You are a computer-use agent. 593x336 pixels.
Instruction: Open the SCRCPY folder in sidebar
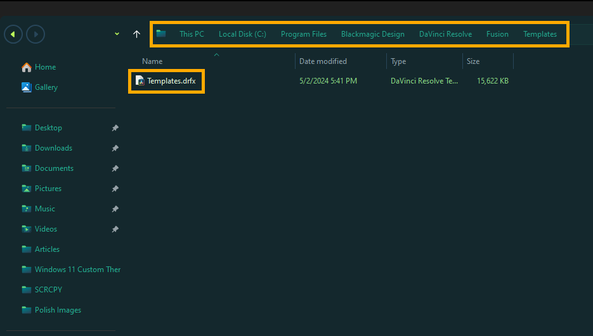(48, 290)
